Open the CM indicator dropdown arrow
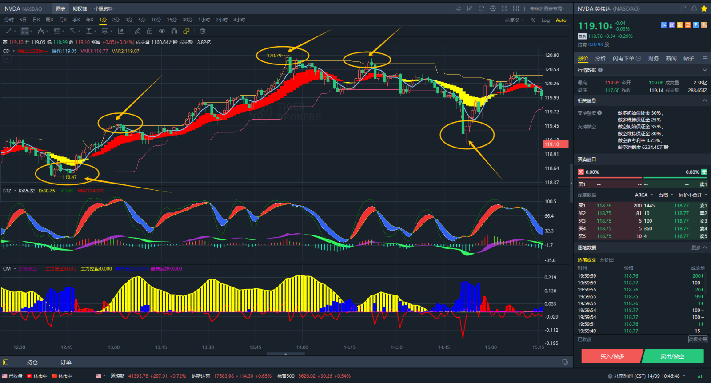This screenshot has width=711, height=383. [15, 268]
